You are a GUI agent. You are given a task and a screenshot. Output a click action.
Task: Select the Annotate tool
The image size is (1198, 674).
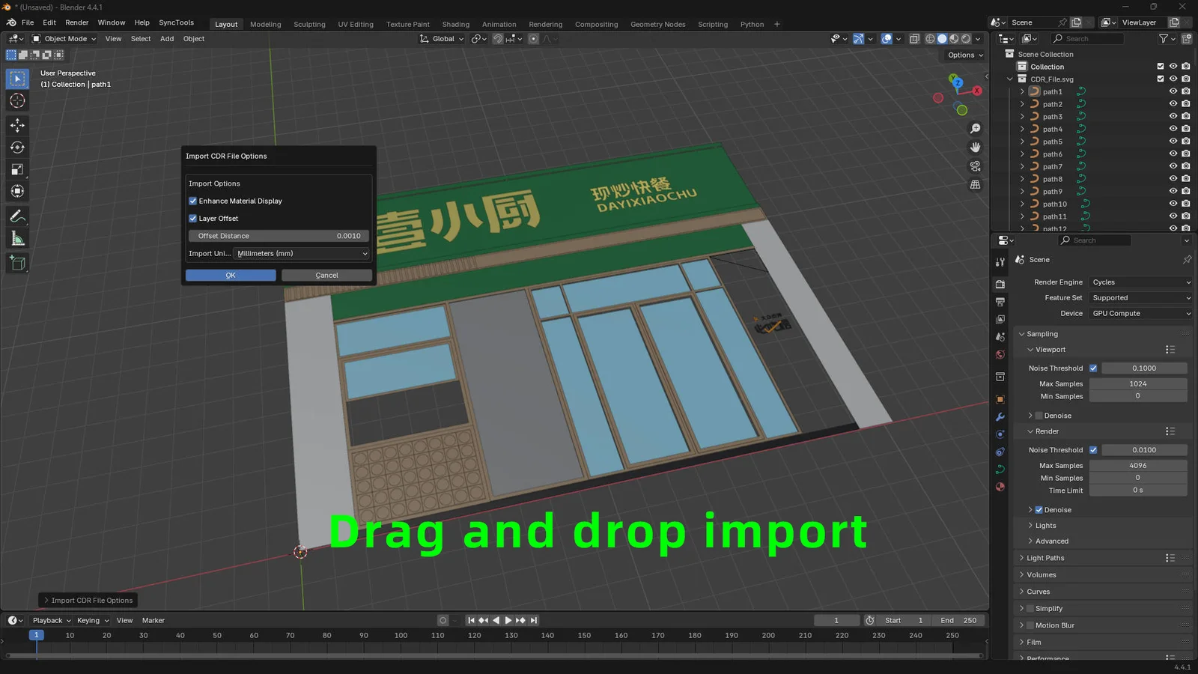tap(16, 216)
